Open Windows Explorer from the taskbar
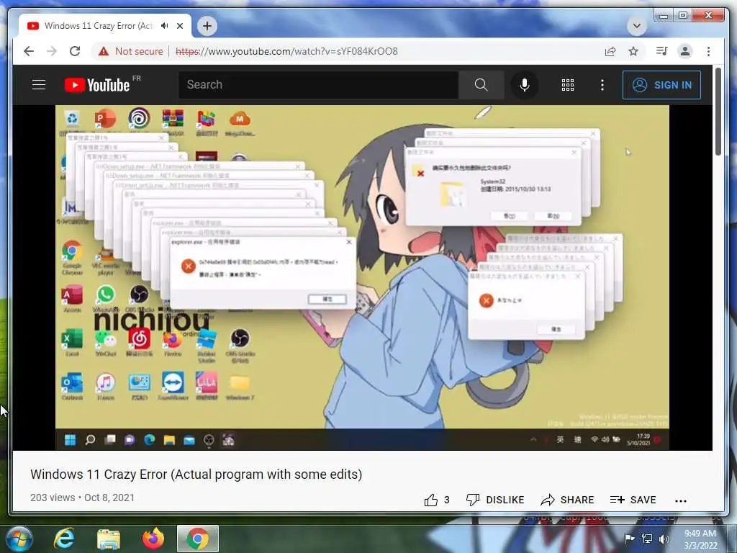This screenshot has width=737, height=553. [x=109, y=539]
